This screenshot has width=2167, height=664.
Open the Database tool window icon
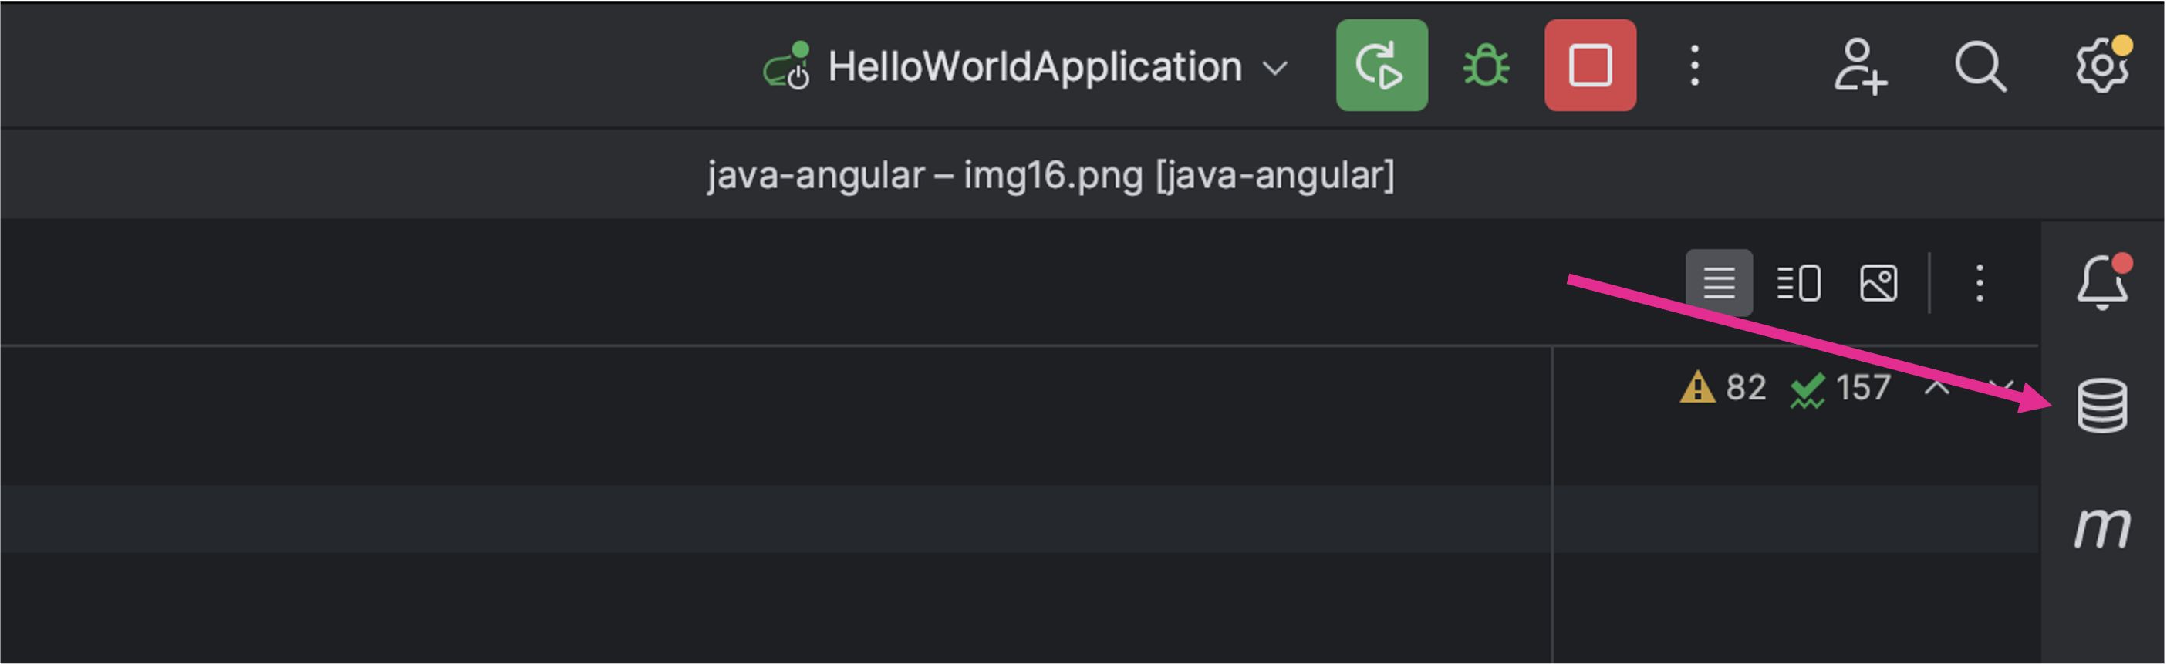coord(2102,405)
